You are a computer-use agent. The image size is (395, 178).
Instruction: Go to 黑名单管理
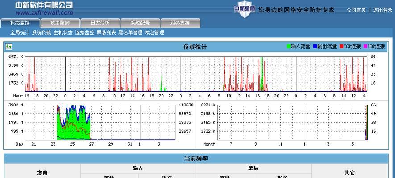coord(130,32)
